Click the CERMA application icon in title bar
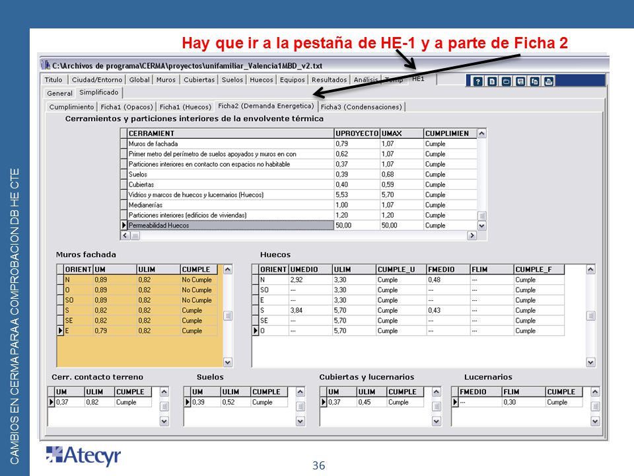This screenshot has width=634, height=476. [x=46, y=65]
